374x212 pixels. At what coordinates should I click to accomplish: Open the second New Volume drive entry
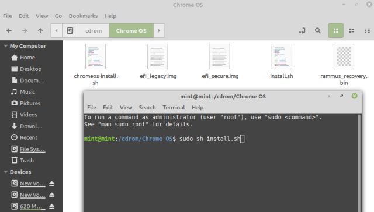pos(33,195)
